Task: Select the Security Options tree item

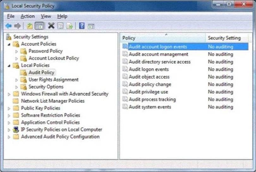Action: [x=46, y=87]
